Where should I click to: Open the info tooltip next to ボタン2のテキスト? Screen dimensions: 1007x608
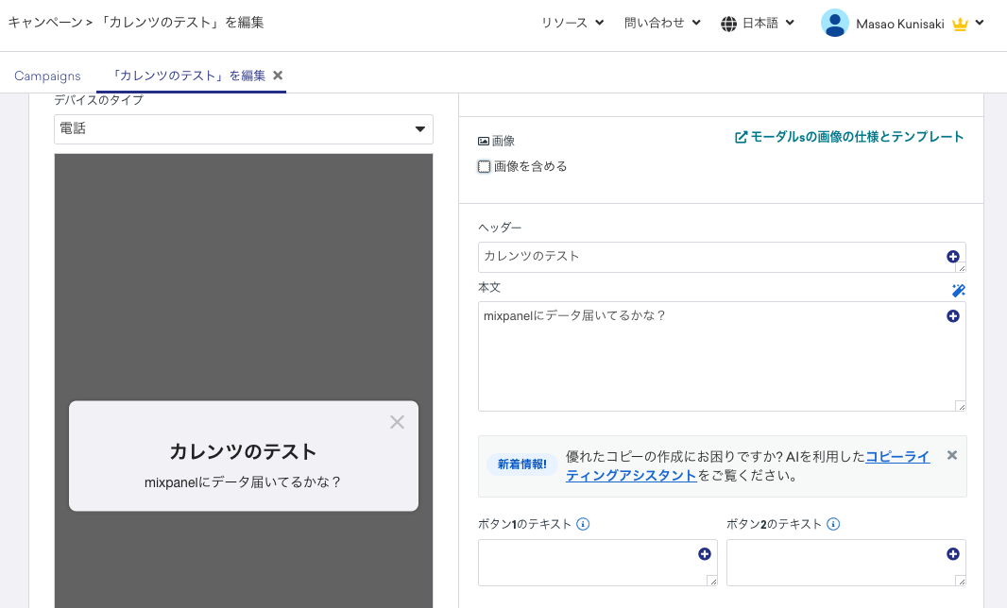[832, 524]
